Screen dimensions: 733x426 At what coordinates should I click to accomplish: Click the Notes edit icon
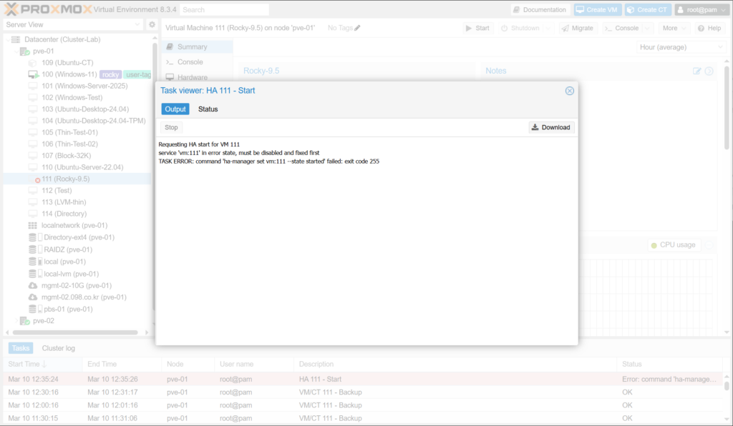point(697,71)
